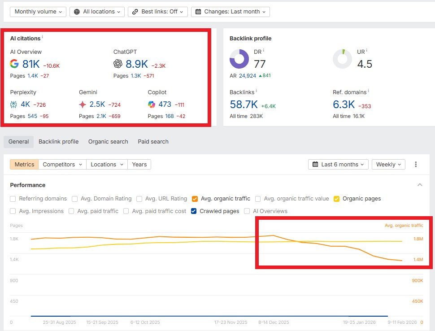Open the Last 6 months date range dropdown
The width and height of the screenshot is (435, 331).
pyautogui.click(x=338, y=164)
